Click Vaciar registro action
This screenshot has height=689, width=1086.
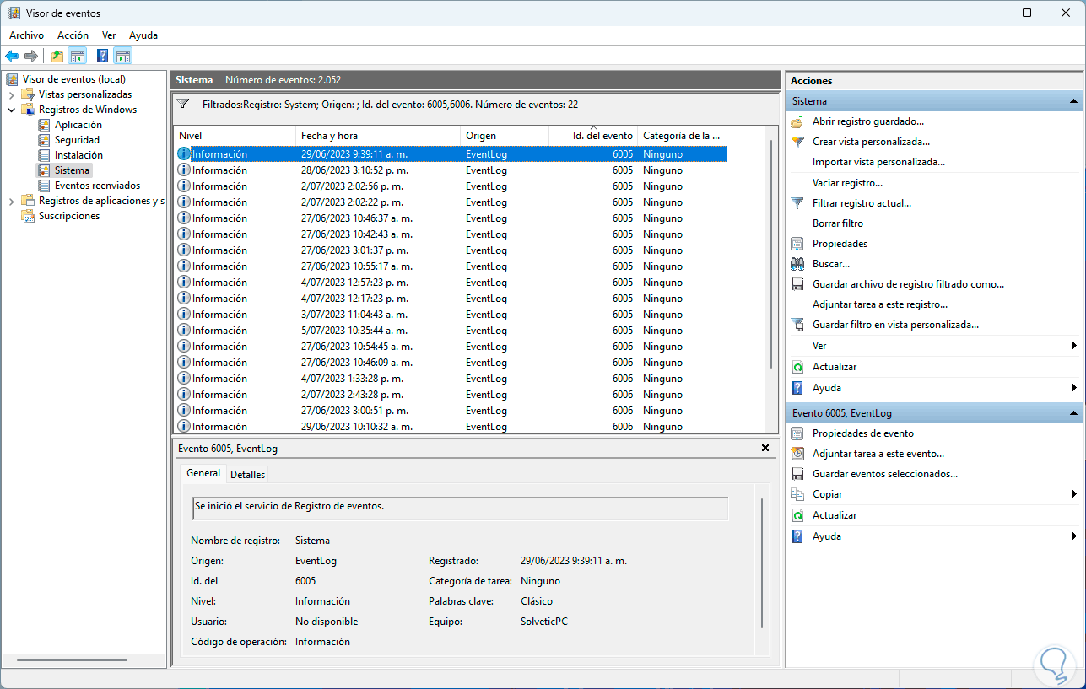(847, 183)
